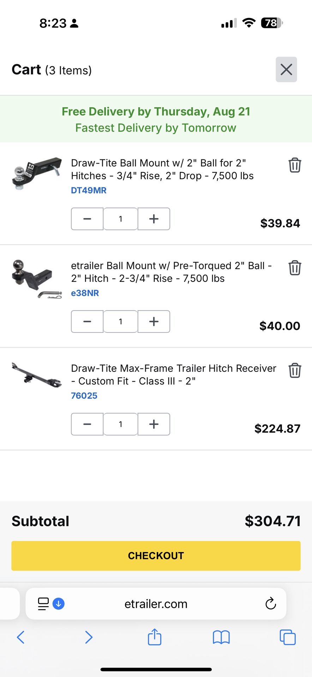Open the Safari page settings menu icon
The width and height of the screenshot is (312, 677).
click(x=43, y=604)
